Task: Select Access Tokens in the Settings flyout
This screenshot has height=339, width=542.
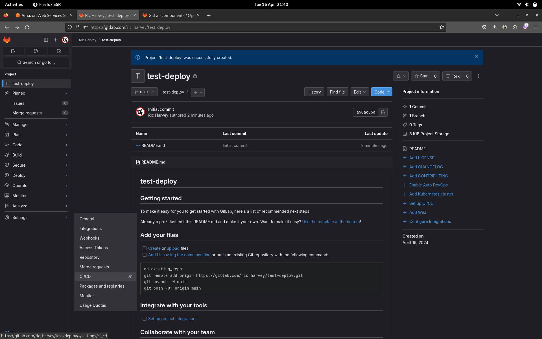Action: pos(105,247)
